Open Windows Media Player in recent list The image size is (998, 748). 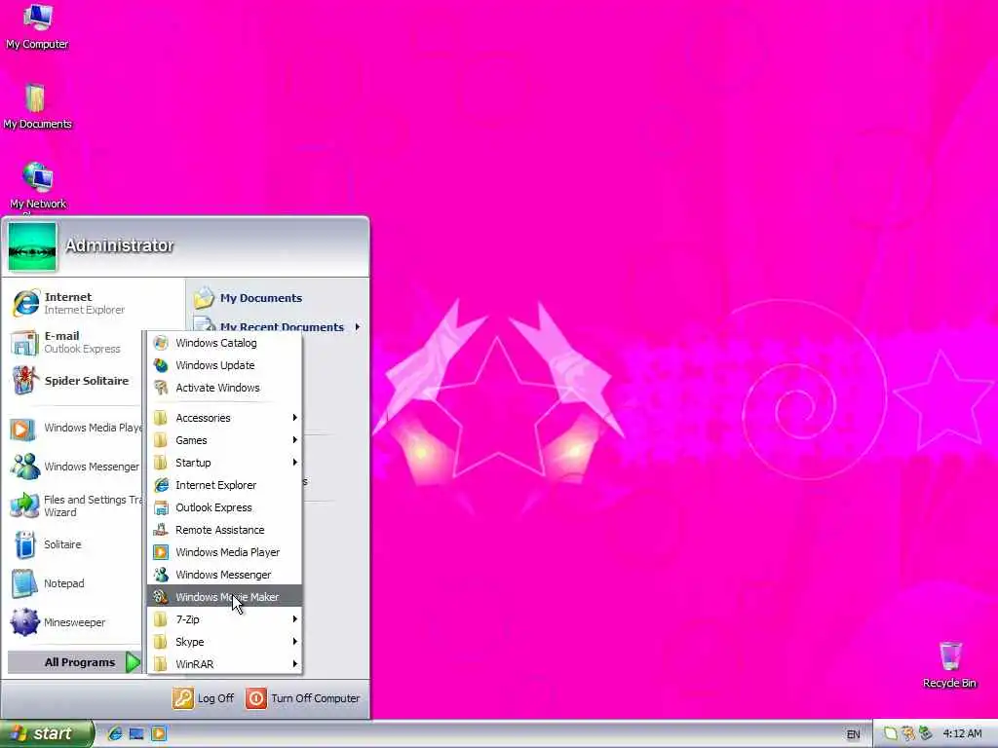75,429
